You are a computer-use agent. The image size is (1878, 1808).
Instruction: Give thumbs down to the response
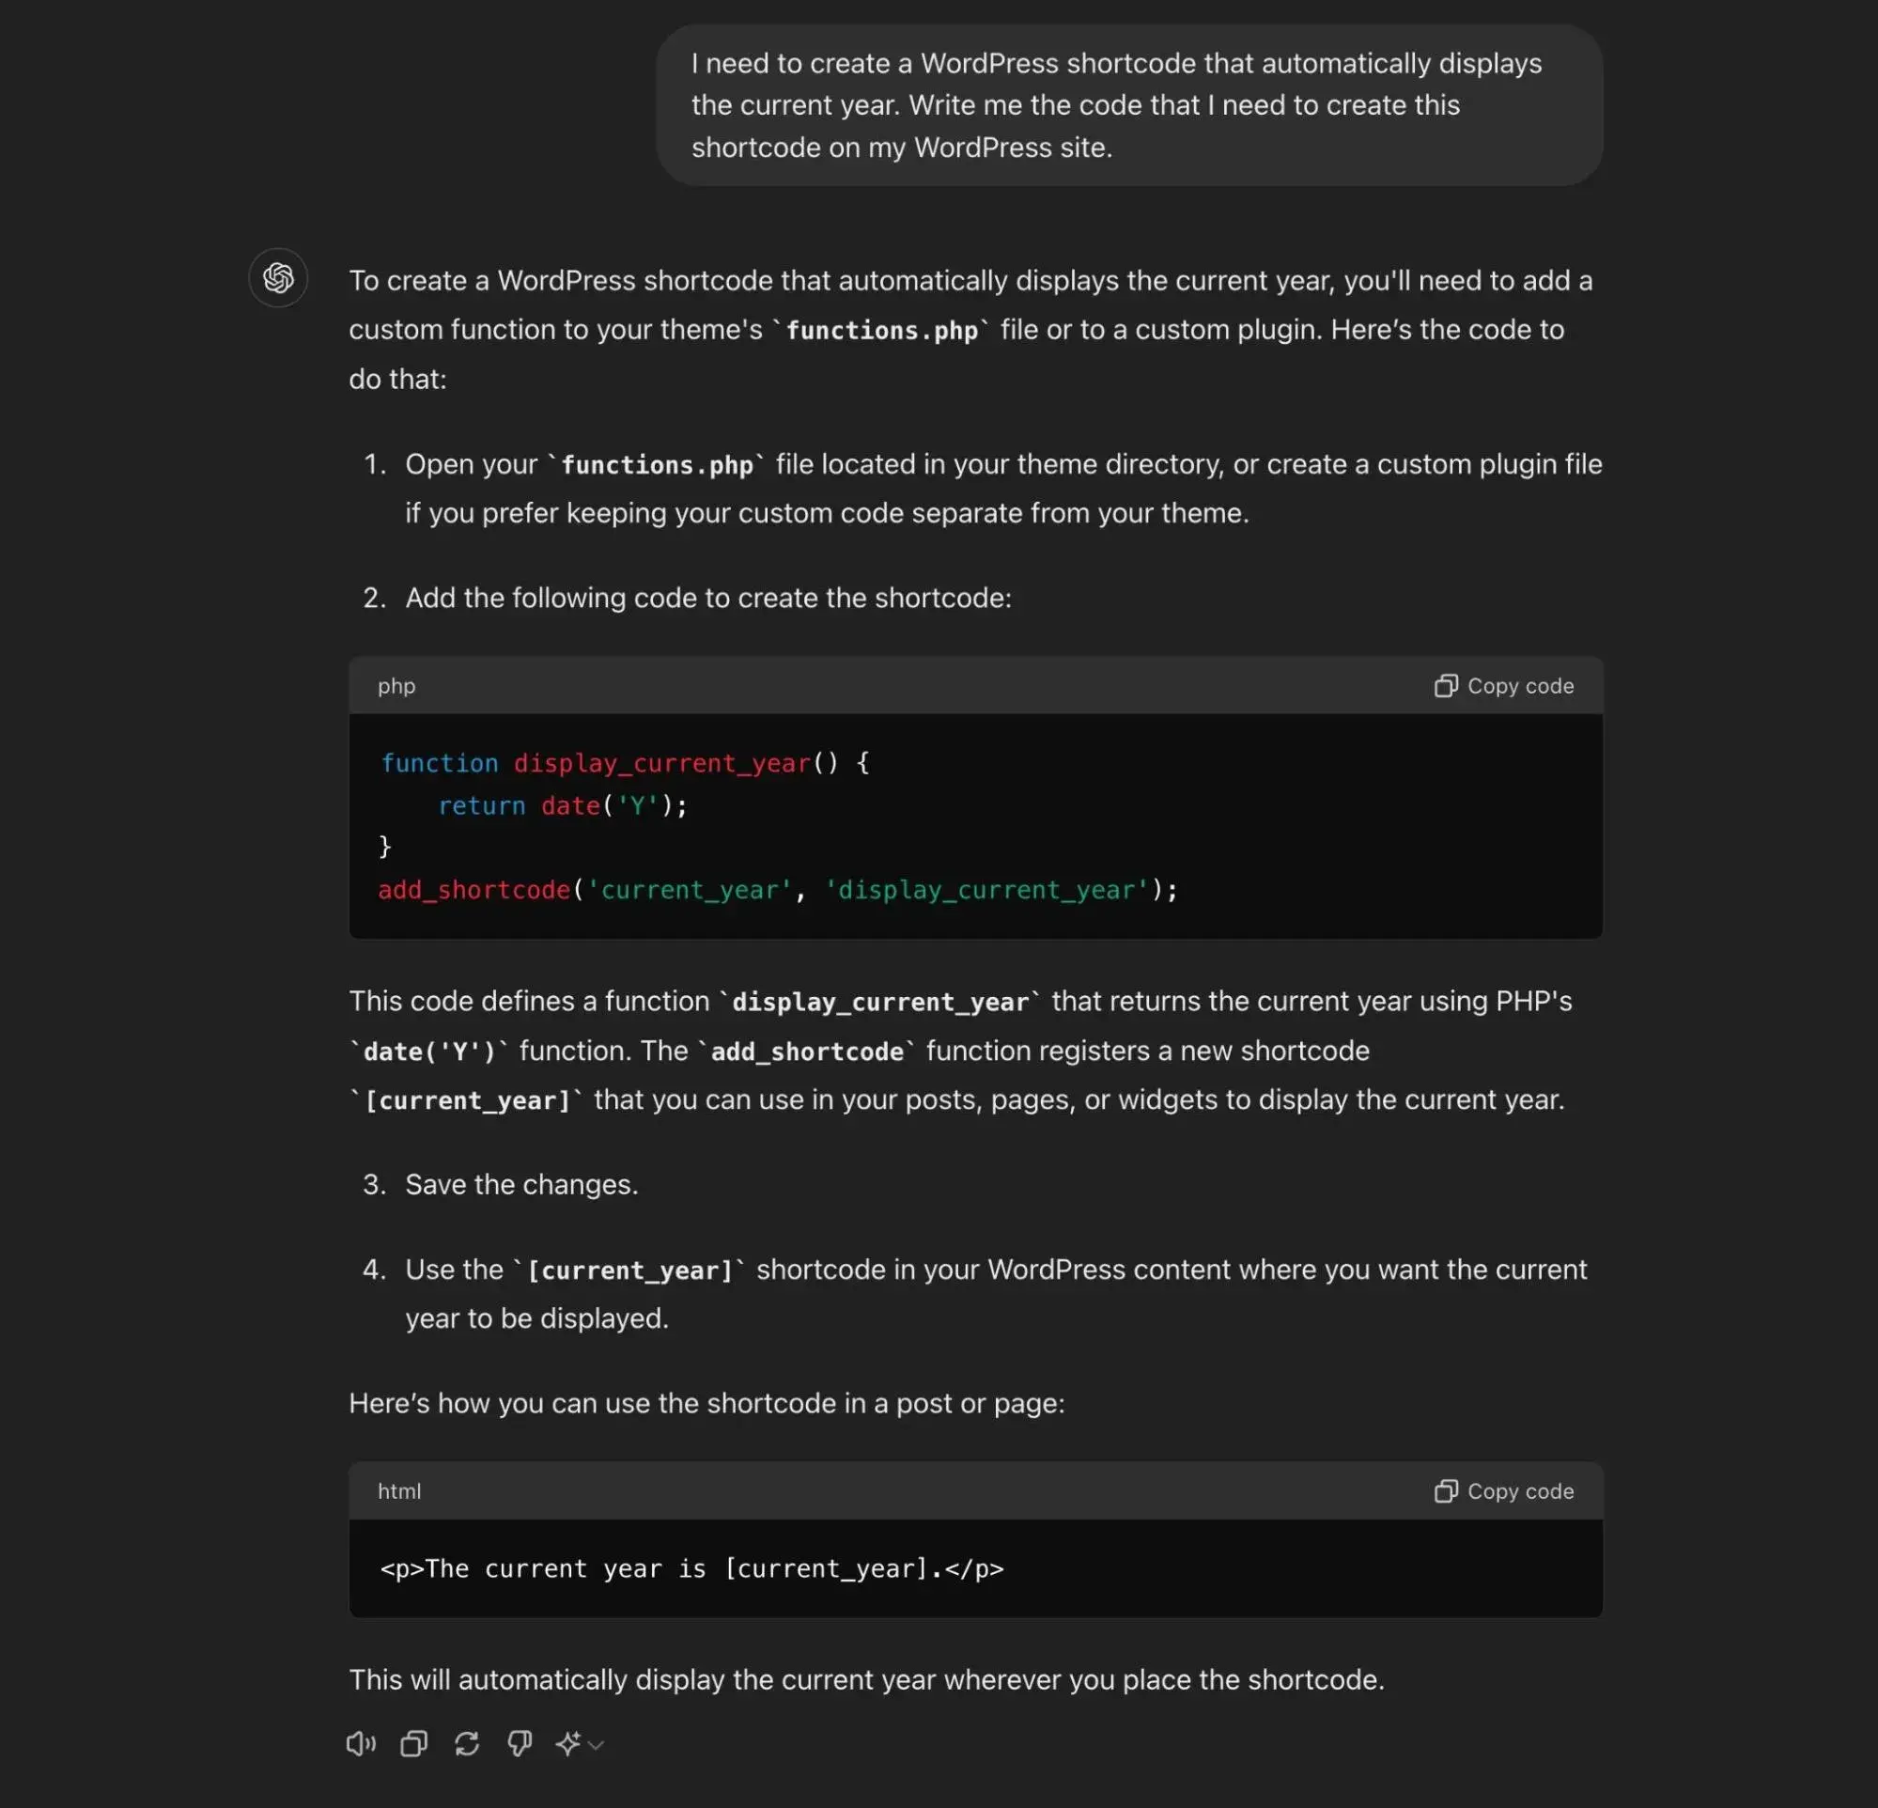pos(520,1744)
